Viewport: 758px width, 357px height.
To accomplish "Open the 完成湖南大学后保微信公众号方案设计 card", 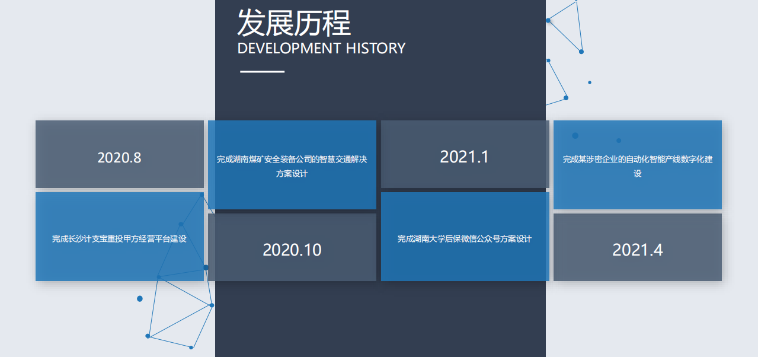I will click(x=465, y=237).
